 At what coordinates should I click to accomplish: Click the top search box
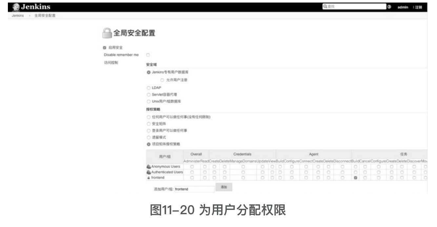(354, 7)
